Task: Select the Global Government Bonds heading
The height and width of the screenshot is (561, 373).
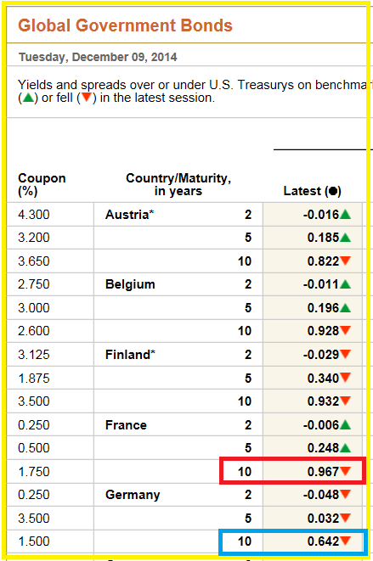Action: point(126,25)
